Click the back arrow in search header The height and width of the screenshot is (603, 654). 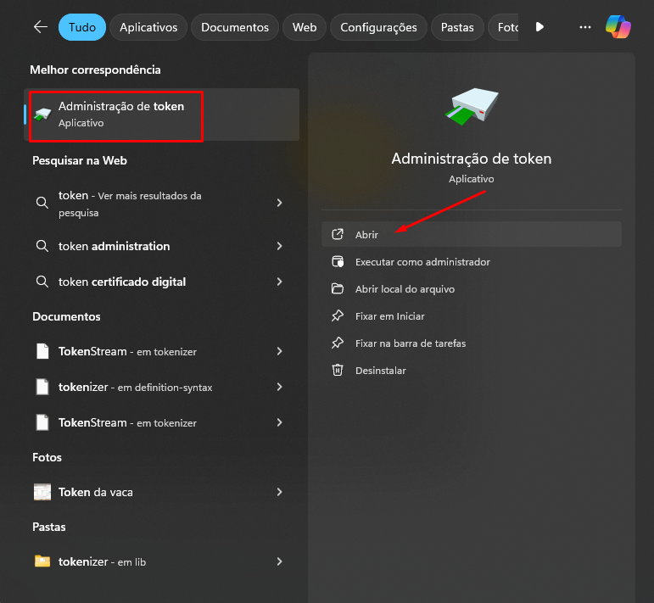pos(40,27)
